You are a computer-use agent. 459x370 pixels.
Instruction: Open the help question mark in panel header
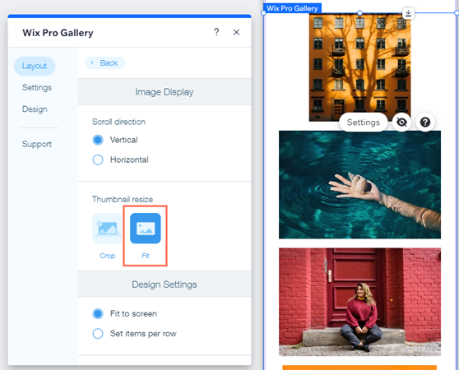[x=216, y=32]
